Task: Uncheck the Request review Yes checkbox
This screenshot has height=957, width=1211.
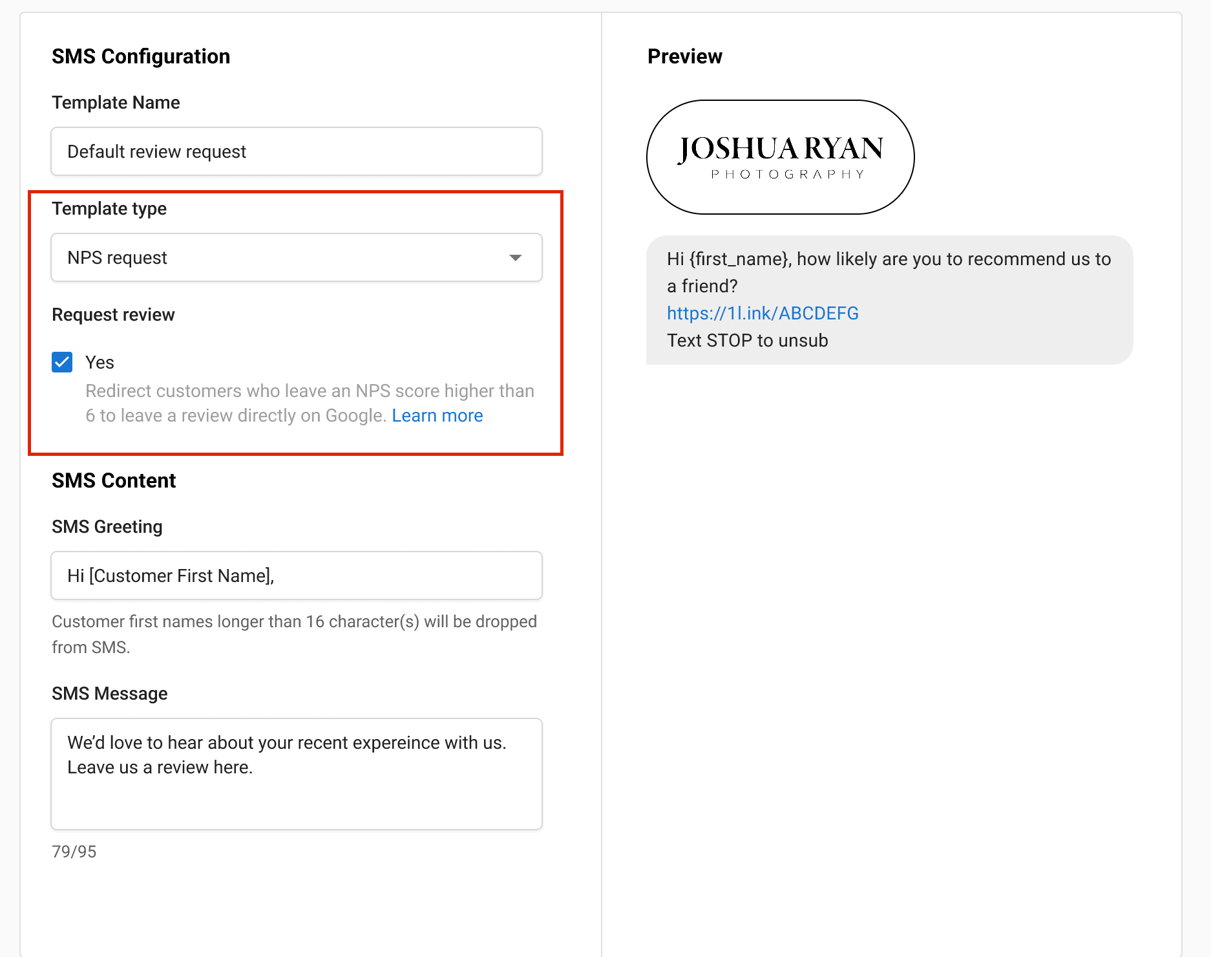Action: [x=62, y=362]
